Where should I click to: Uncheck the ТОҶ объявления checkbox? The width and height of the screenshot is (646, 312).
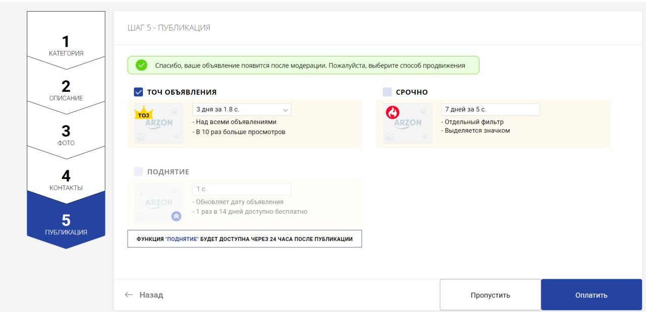[x=138, y=92]
